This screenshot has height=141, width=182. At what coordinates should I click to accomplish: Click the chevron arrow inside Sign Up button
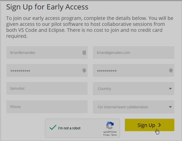(160, 125)
